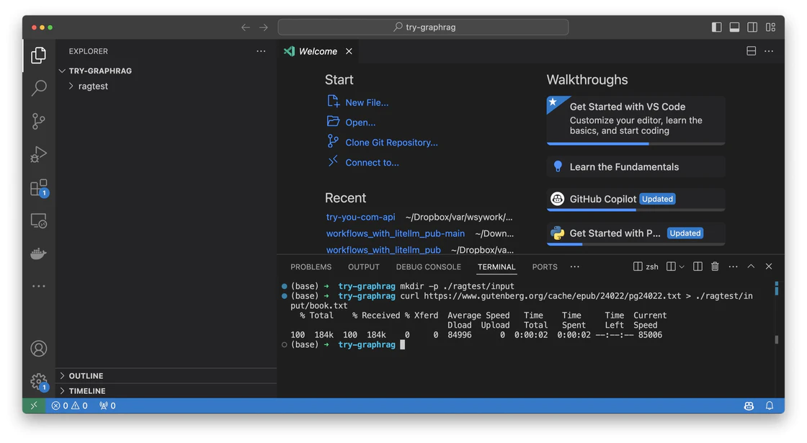Open the GitHub Copilot walkthrough
Image resolution: width=807 pixels, height=443 pixels.
click(636, 199)
